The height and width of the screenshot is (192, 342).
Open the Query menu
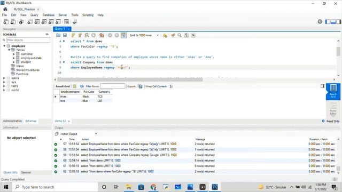pyautogui.click(x=34, y=15)
